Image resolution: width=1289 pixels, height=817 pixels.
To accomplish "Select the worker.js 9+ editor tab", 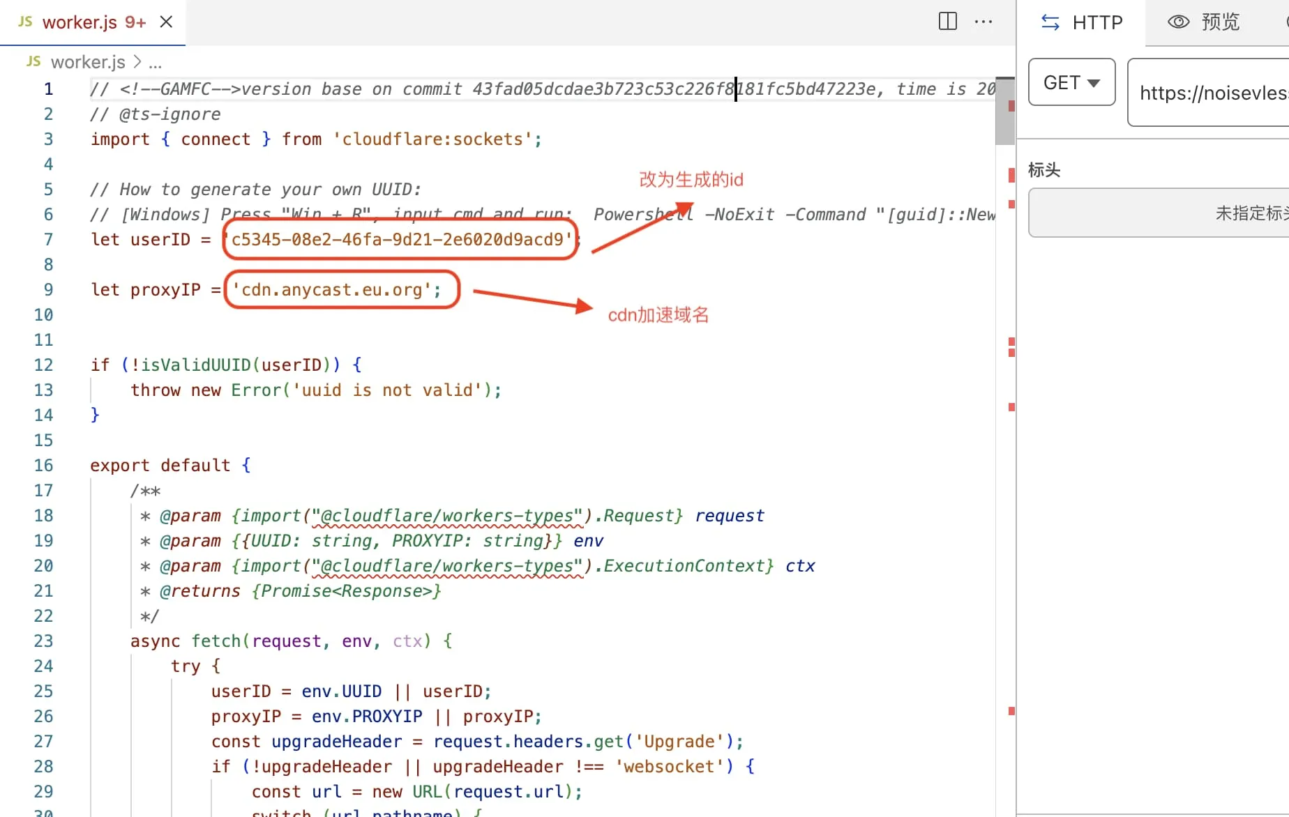I will (x=93, y=23).
